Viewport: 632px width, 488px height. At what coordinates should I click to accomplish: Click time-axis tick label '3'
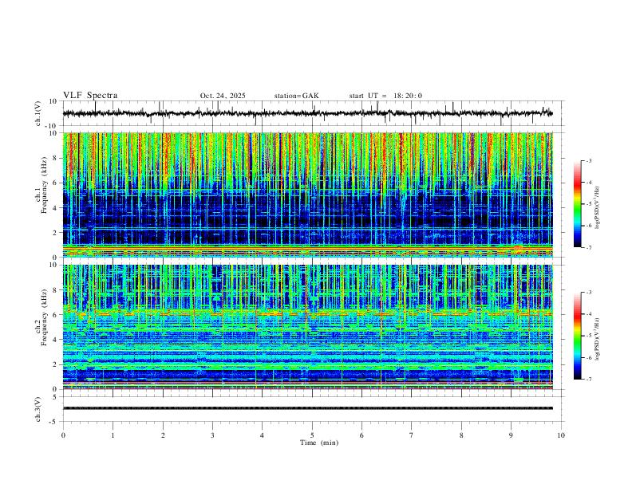212,435
